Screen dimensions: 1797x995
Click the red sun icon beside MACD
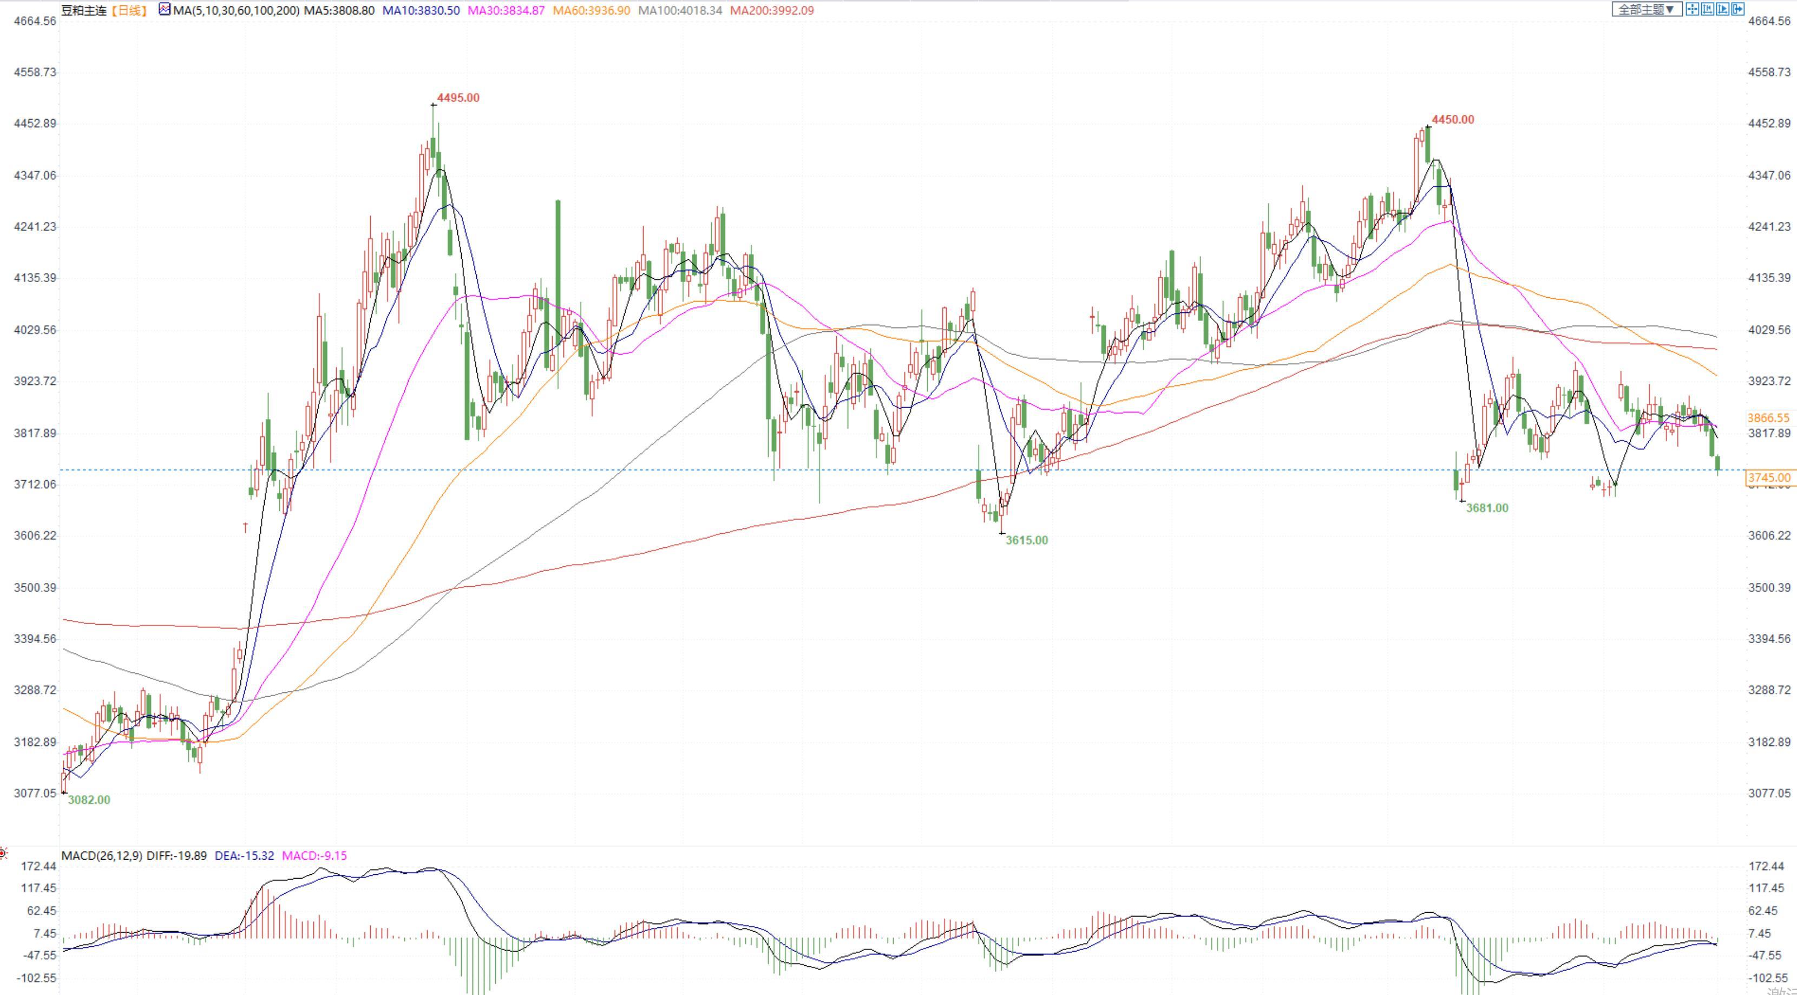coord(3,853)
